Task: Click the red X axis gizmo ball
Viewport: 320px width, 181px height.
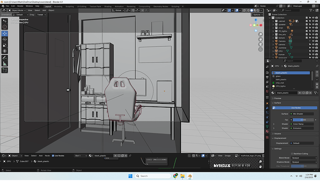Action: (x=261, y=25)
